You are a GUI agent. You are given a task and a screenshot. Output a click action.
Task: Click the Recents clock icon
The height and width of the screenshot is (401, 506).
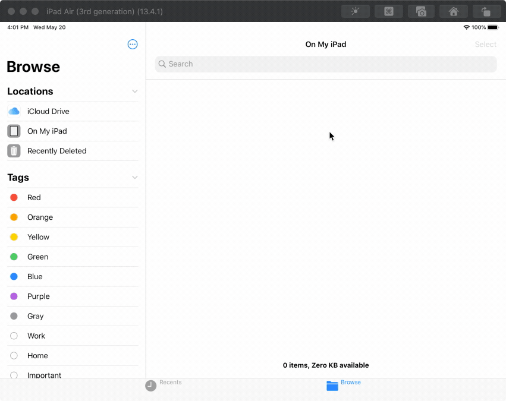pyautogui.click(x=150, y=386)
